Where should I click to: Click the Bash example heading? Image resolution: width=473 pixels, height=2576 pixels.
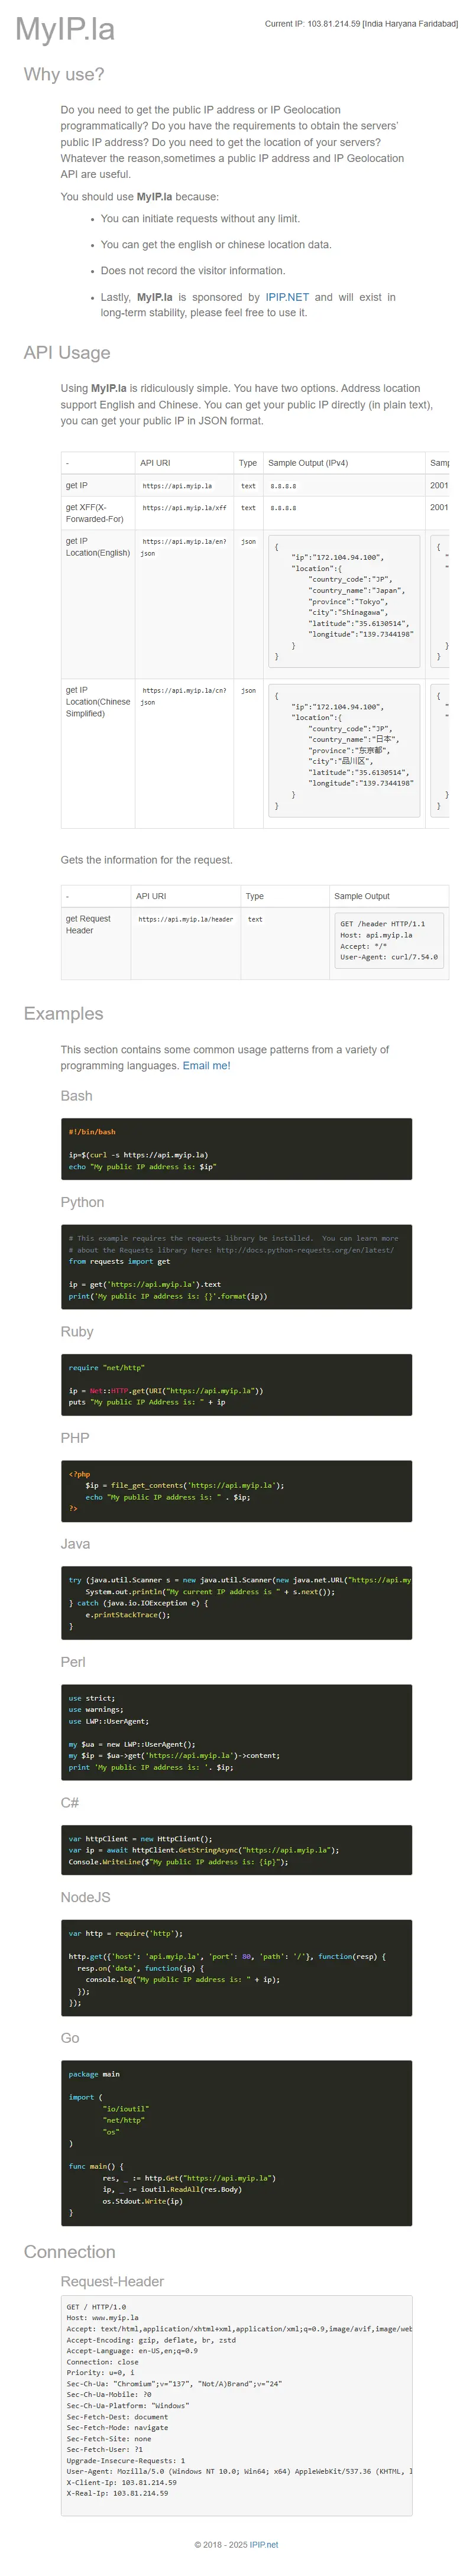pos(76,1096)
